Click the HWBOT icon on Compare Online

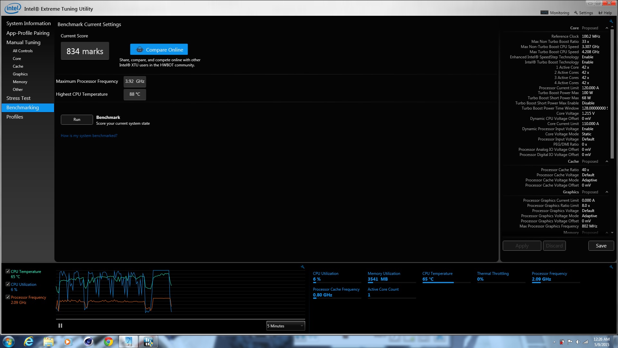click(139, 50)
